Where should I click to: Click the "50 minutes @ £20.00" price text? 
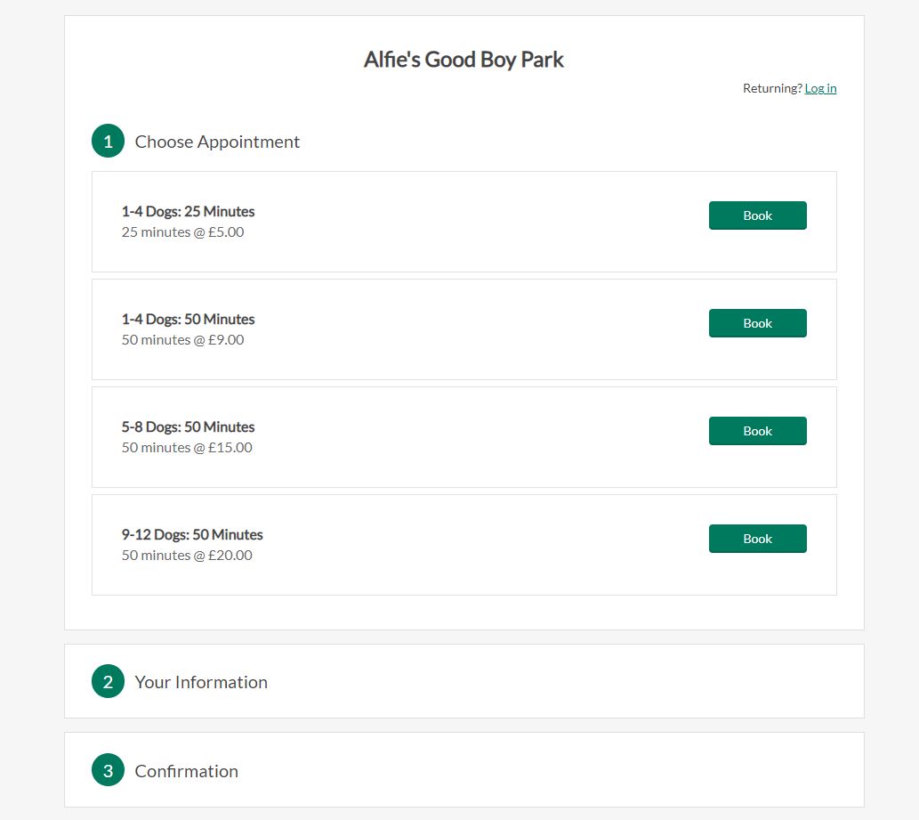[187, 556]
